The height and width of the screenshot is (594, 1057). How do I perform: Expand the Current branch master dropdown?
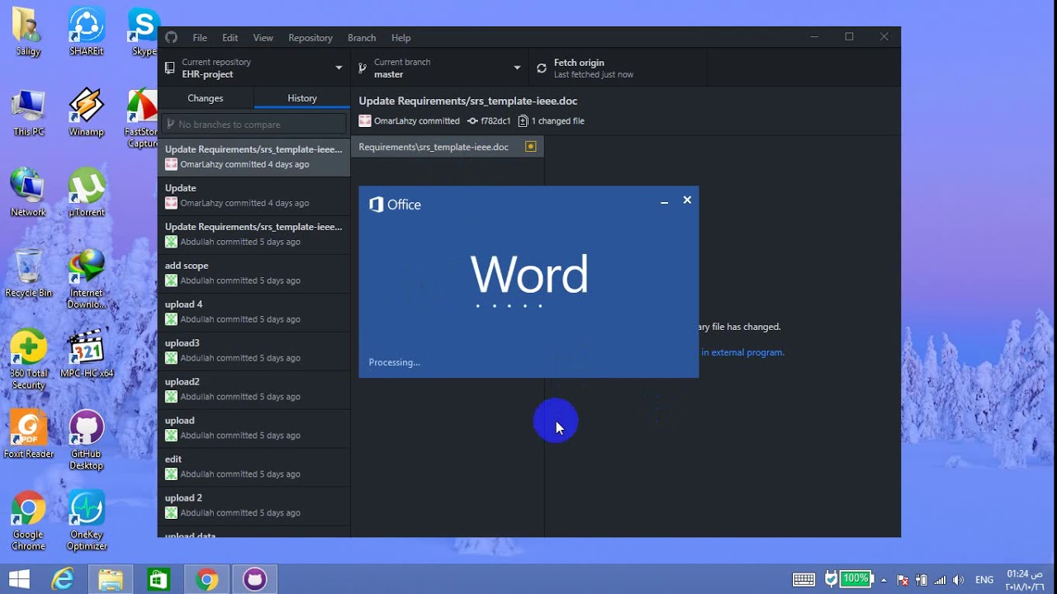pyautogui.click(x=440, y=68)
